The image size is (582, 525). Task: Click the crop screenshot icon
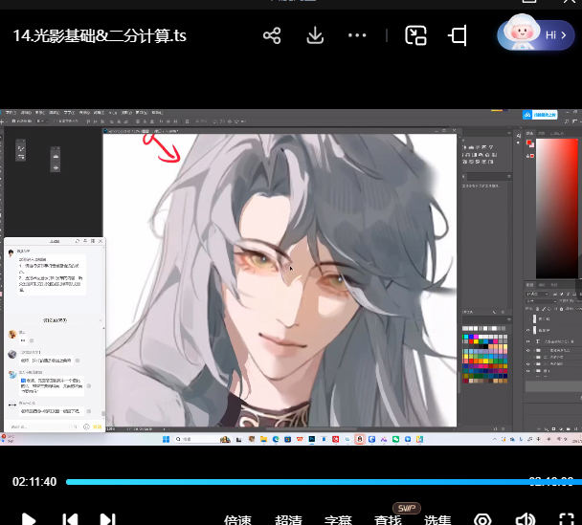[458, 36]
